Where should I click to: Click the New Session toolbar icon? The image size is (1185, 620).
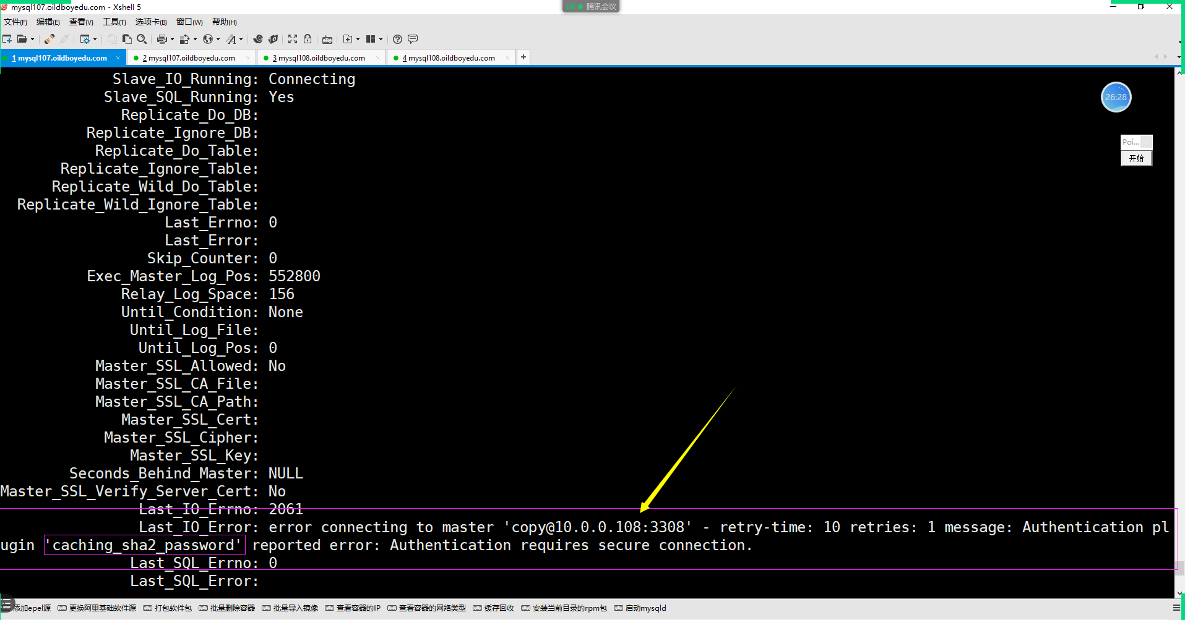[x=7, y=39]
